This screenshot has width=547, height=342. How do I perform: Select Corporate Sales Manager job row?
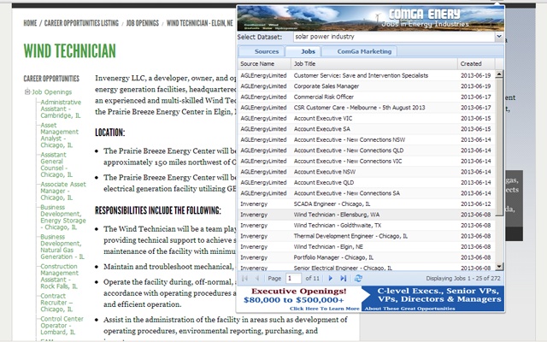[367, 86]
